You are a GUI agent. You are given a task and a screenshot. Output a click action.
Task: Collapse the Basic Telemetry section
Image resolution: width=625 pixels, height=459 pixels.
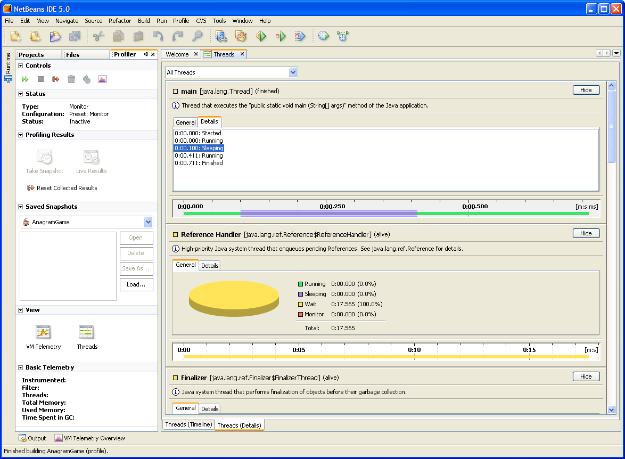(x=20, y=367)
